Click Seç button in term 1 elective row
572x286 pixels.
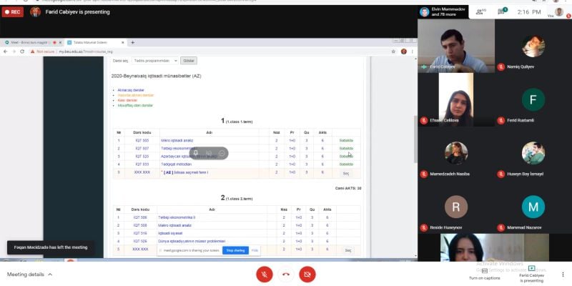[346, 174]
